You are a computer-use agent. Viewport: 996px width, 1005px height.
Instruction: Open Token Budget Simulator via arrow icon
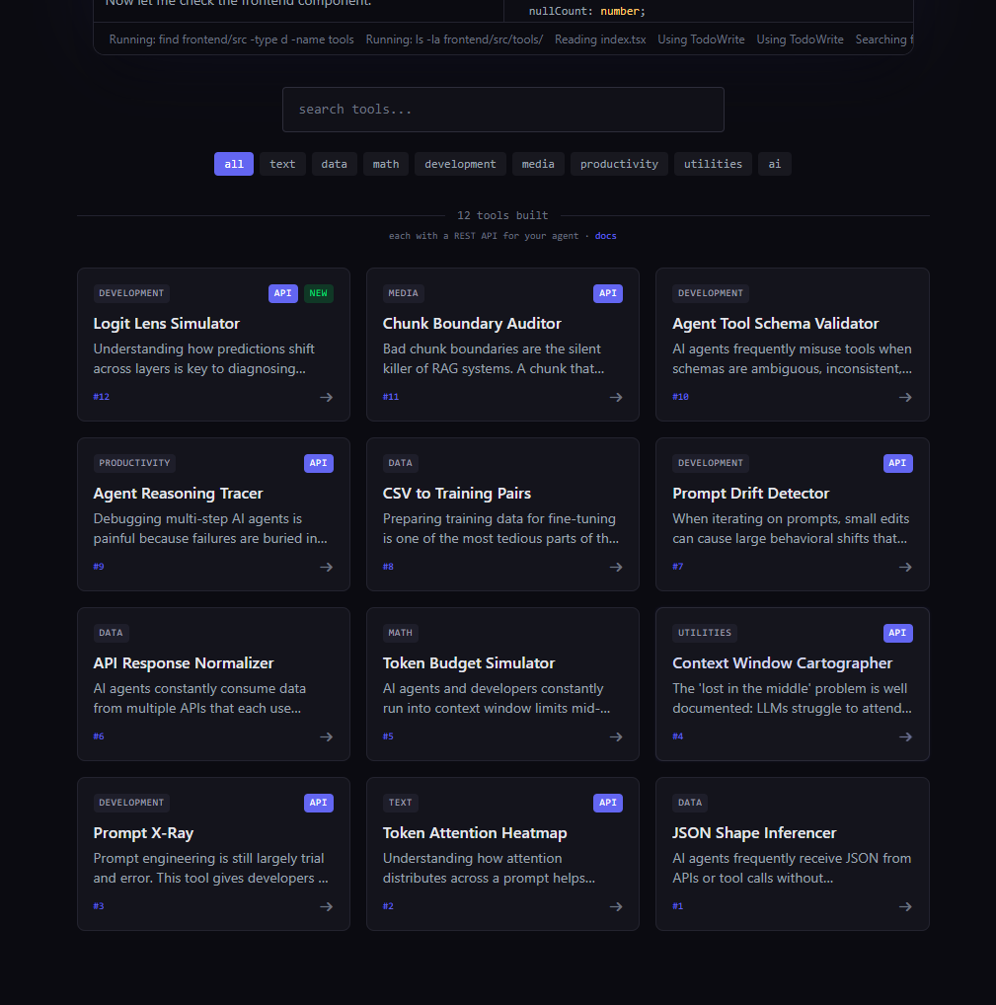pos(616,737)
